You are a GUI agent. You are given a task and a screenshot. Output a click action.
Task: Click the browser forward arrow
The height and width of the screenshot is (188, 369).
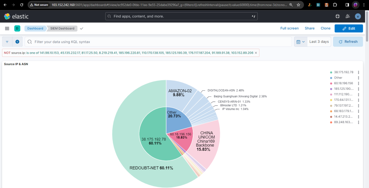click(x=13, y=5)
